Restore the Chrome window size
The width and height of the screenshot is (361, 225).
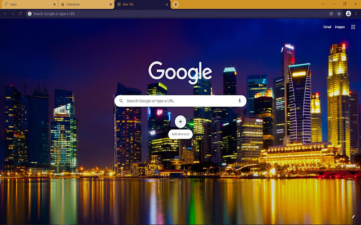pyautogui.click(x=345, y=4)
